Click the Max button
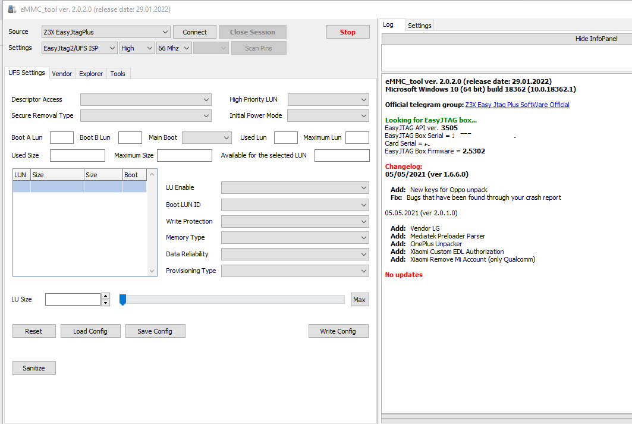632x424 pixels. [x=360, y=300]
